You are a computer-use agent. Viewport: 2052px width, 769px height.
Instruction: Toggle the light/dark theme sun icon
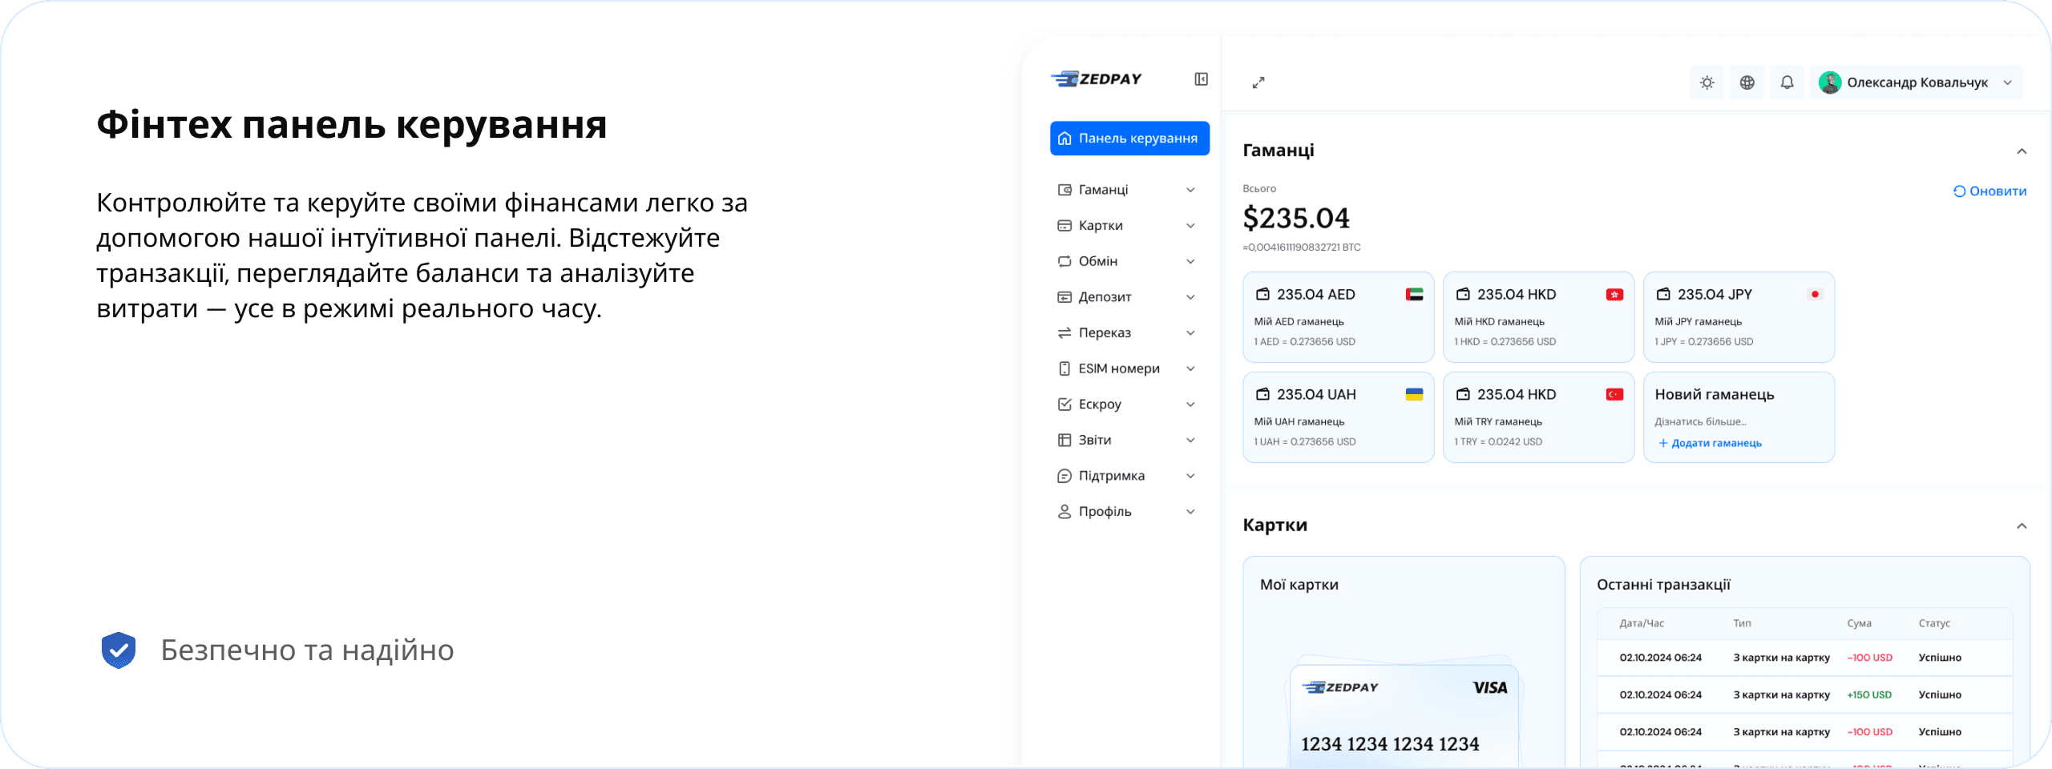(1707, 83)
